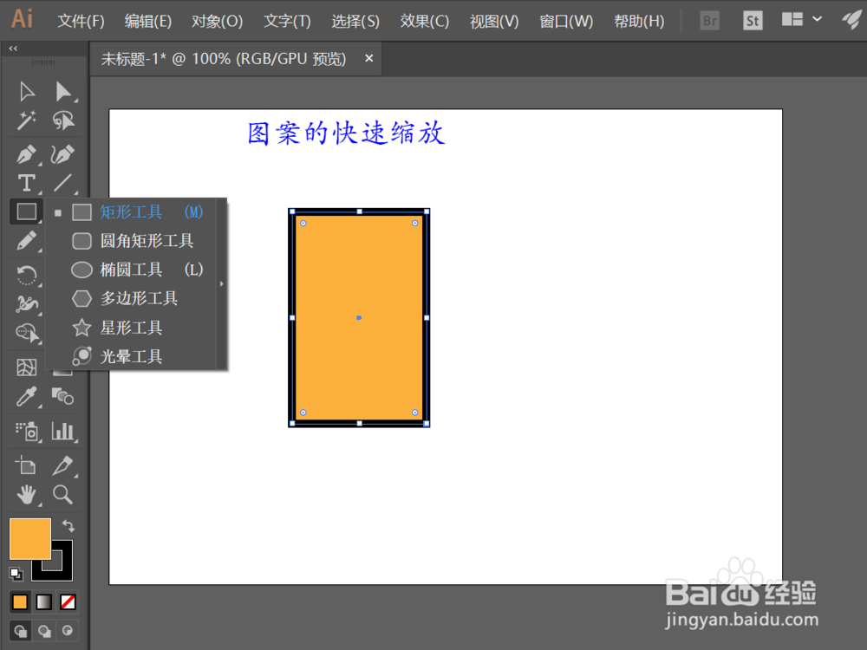Select the Pencil tool
Image resolution: width=867 pixels, height=650 pixels.
pos(26,242)
